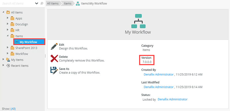Expand the DocuSign folder arrow
The width and height of the screenshot is (230, 111).
point(8,24)
